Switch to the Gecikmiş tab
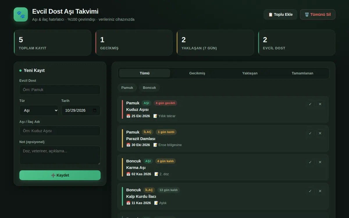The height and width of the screenshot is (218, 349). 197,73
